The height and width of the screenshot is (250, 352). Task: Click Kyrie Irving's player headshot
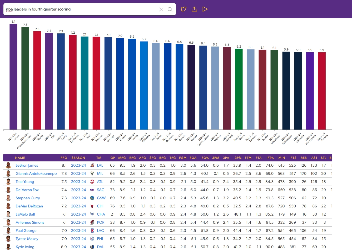[8, 247]
